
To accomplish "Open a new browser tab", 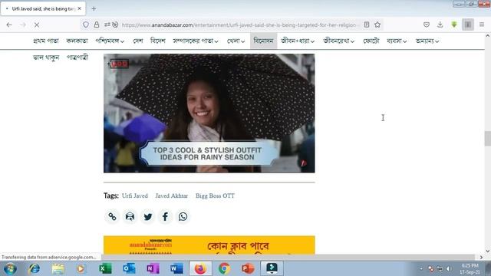I will [x=94, y=8].
